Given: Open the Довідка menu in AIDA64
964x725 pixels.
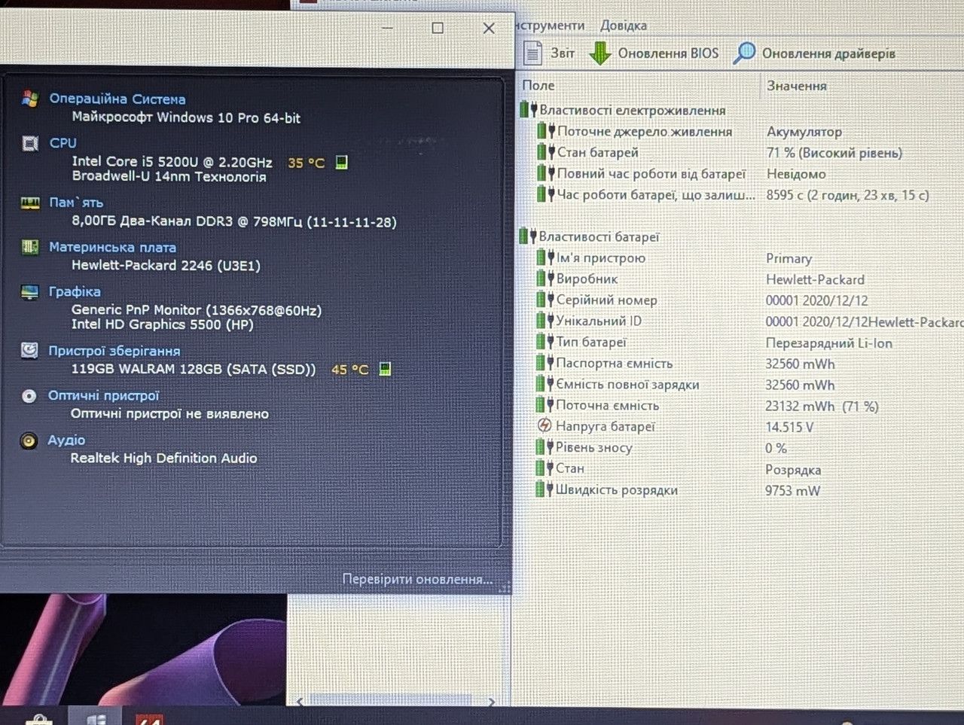Looking at the screenshot, I should click(x=623, y=26).
